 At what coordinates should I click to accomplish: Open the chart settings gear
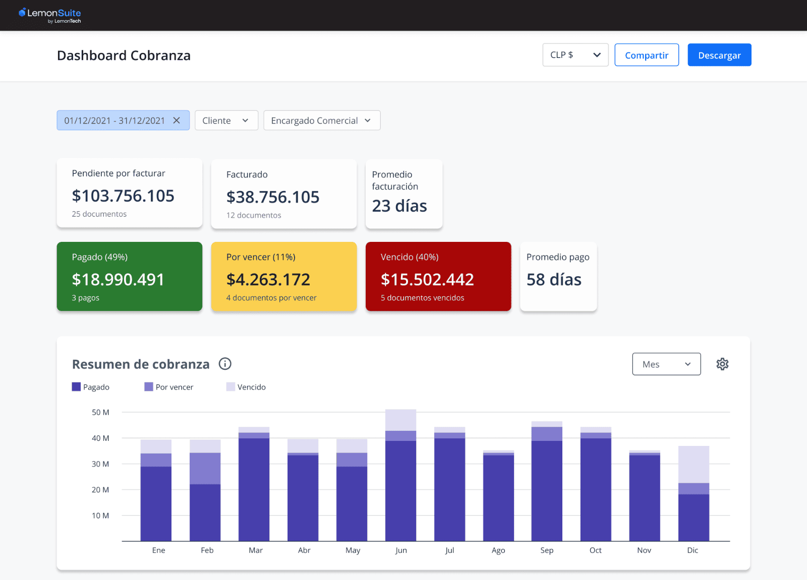[x=722, y=364]
